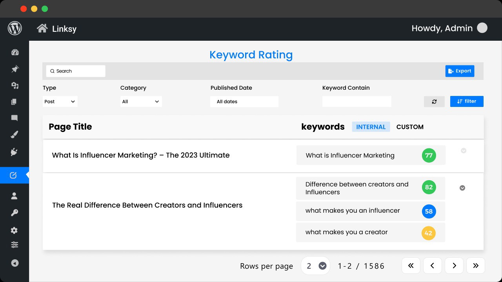Collapse the Creators and Influencers keywords row
502x282 pixels.
click(462, 188)
